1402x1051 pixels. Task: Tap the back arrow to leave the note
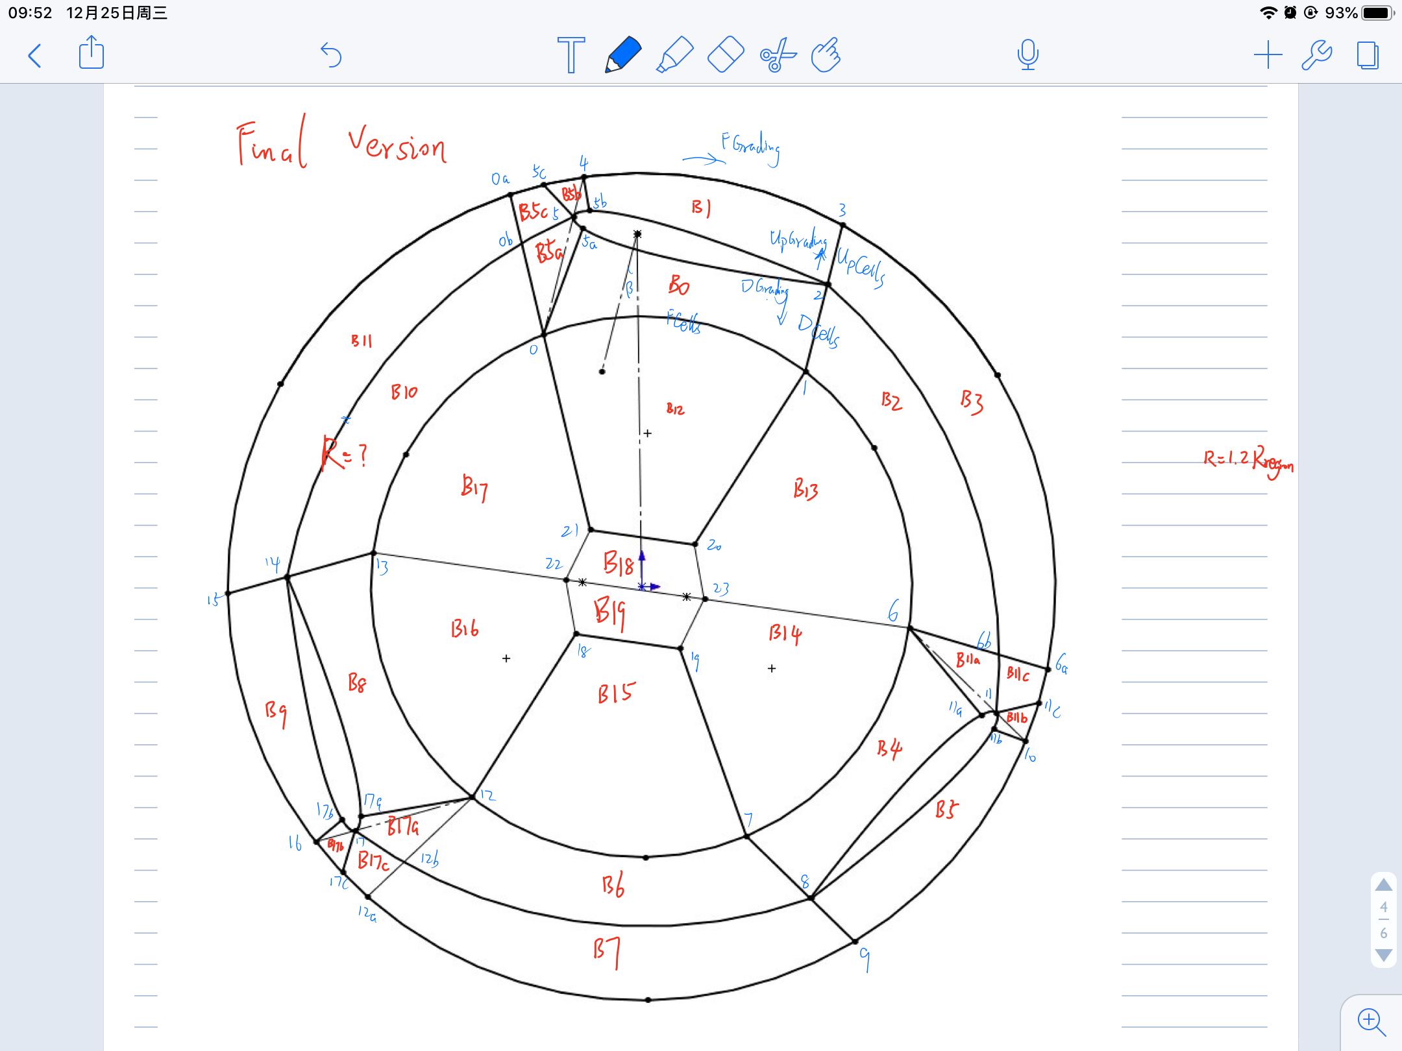click(36, 56)
